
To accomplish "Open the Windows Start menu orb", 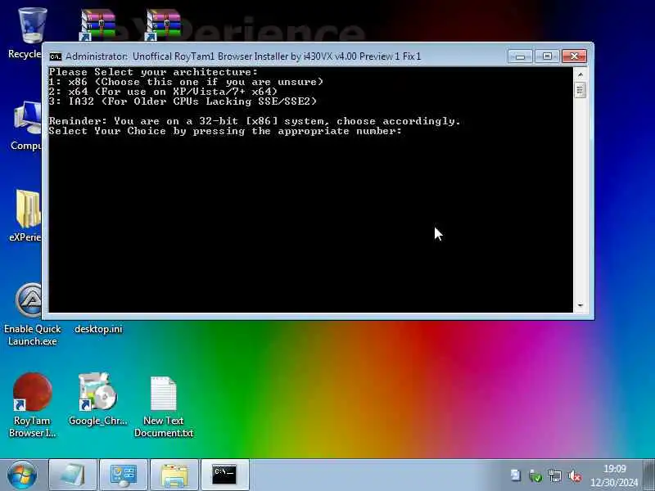I will coord(22,475).
